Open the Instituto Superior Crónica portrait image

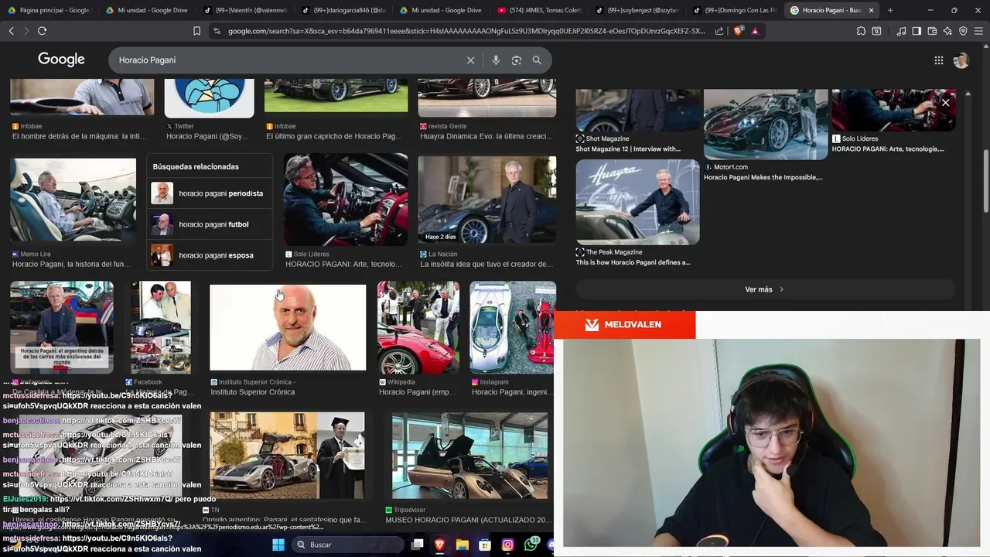point(288,327)
